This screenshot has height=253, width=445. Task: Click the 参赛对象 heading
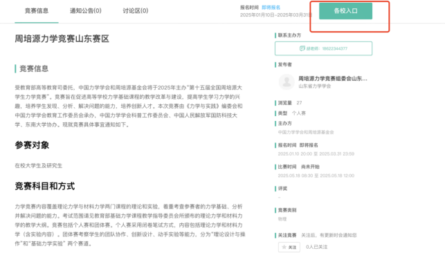[x=32, y=145]
